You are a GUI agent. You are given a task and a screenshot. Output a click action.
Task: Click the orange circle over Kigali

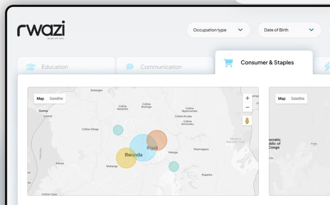pos(157,140)
